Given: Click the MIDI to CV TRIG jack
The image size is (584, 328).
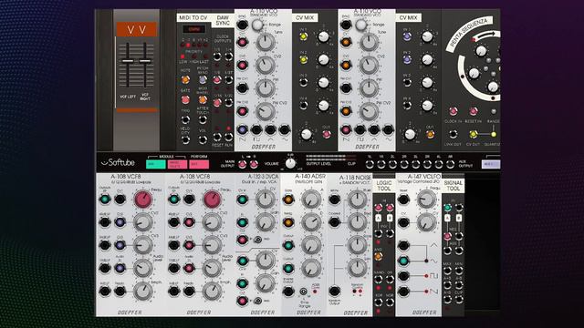Looking at the screenshot, I should click(185, 119).
